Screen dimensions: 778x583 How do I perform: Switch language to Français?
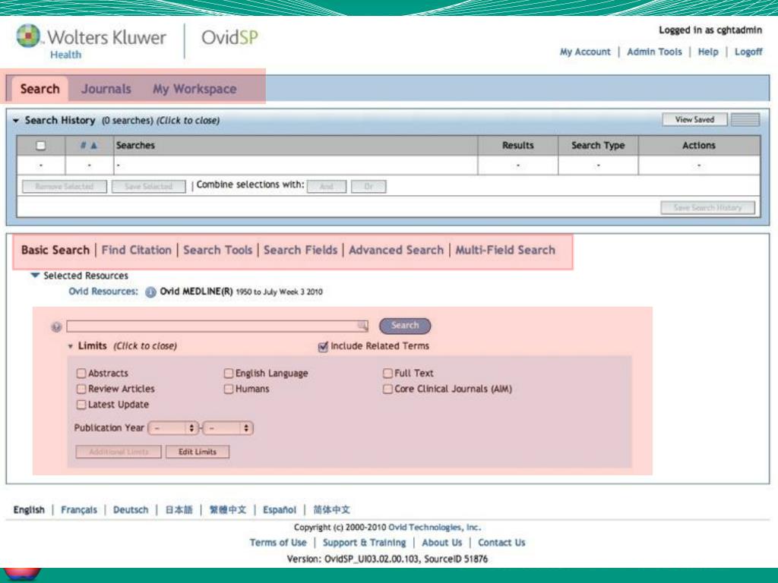tap(79, 510)
